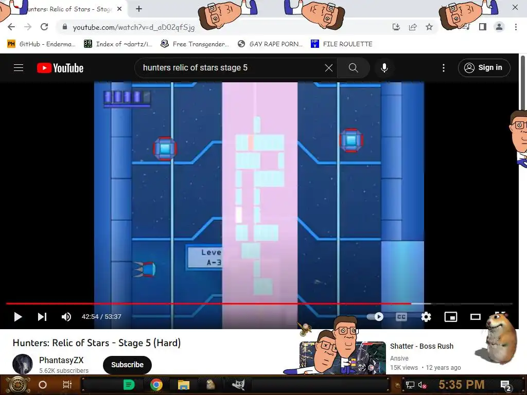Go to YouTube home via logo
The image size is (527, 395).
click(60, 68)
